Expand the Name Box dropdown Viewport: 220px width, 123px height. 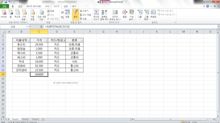tap(27, 27)
